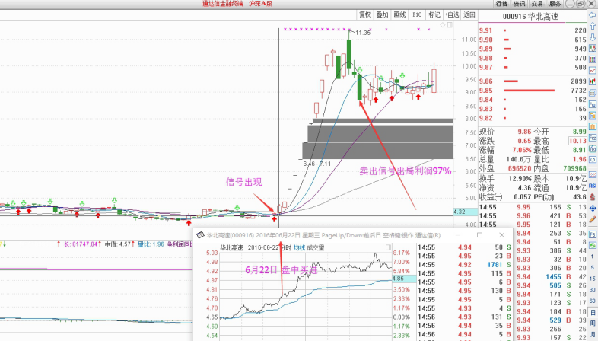Click the highest price value 10.13
This screenshot has width=598, height=341.
point(577,141)
